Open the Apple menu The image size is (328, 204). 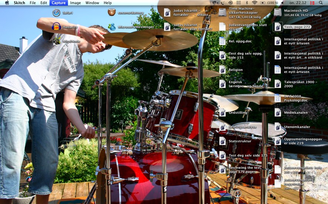(x=7, y=3)
